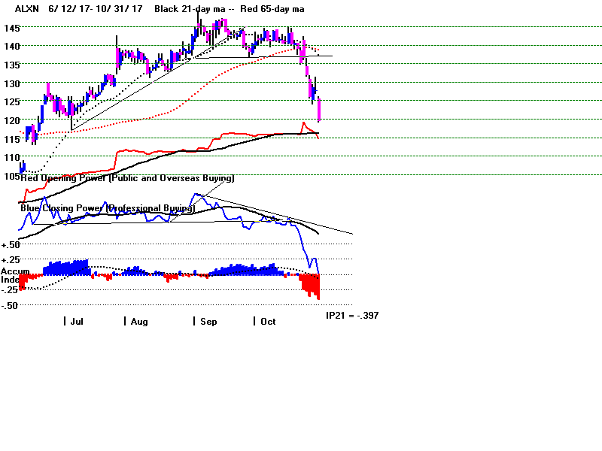Viewport: 602px width, 451px height.
Task: Select the Oct month marker on time axis
Action: click(268, 322)
